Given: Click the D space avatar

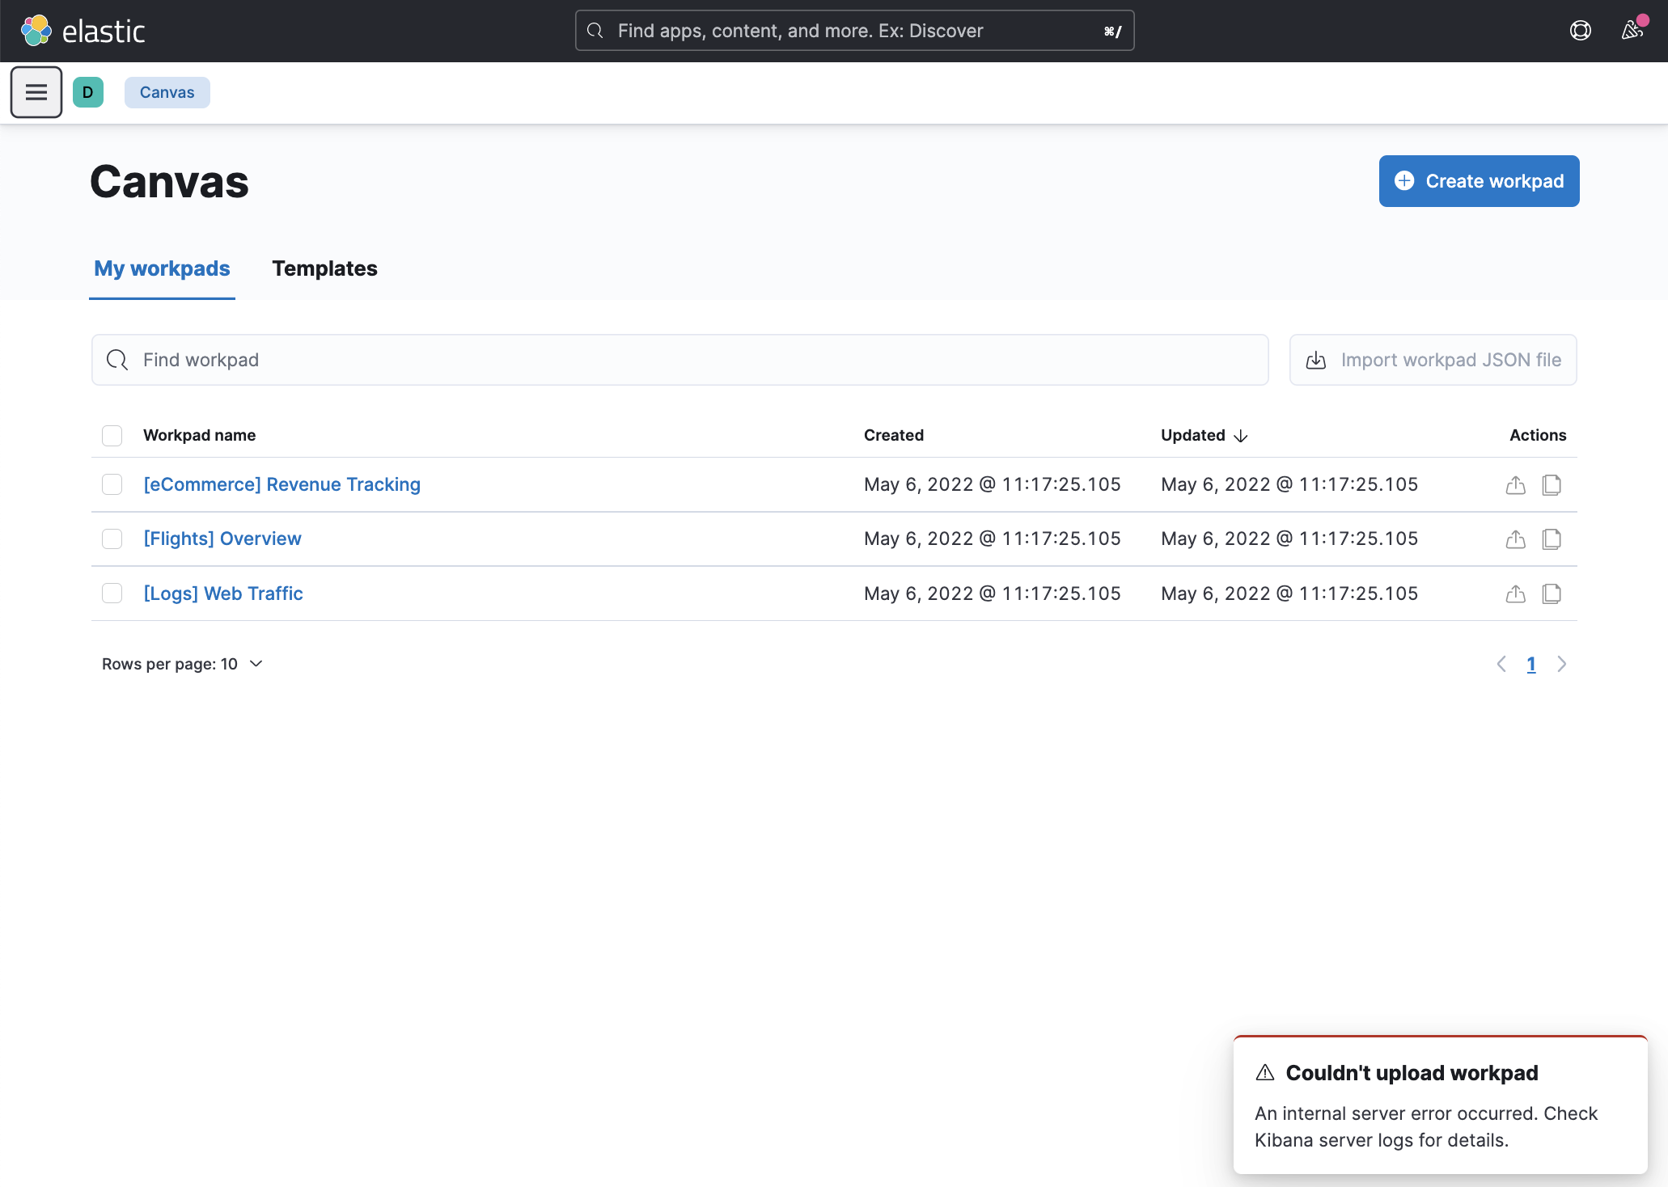Looking at the screenshot, I should click(x=88, y=92).
